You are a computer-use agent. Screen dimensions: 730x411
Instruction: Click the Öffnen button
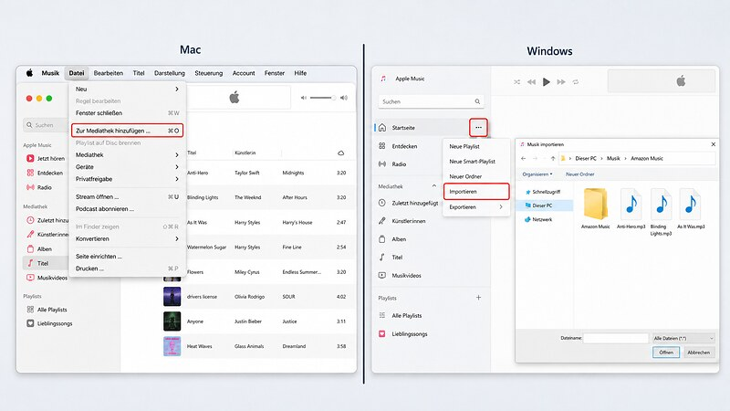point(666,353)
